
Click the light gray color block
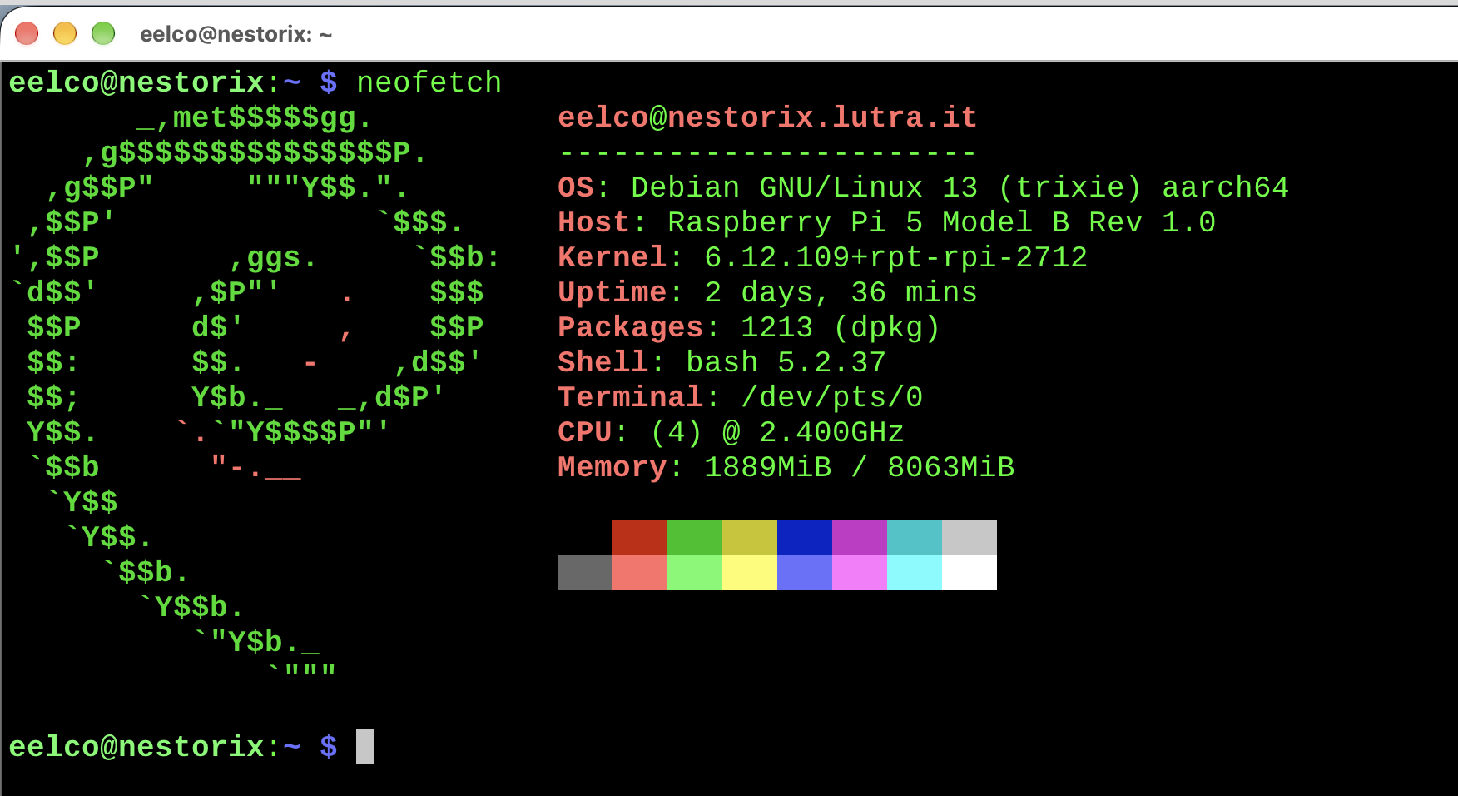(x=970, y=537)
